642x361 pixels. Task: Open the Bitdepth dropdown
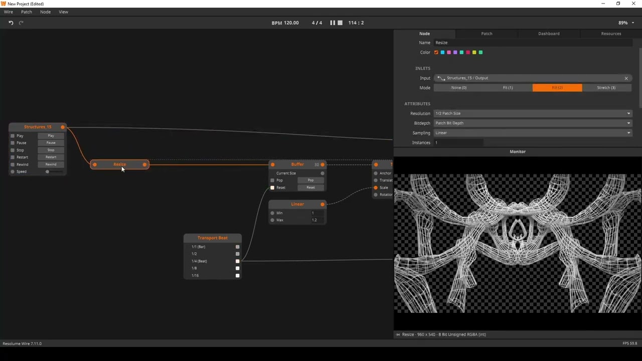point(533,123)
